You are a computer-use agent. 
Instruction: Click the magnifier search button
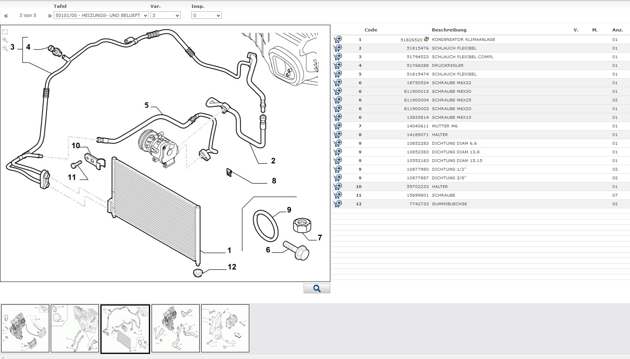pyautogui.click(x=317, y=289)
